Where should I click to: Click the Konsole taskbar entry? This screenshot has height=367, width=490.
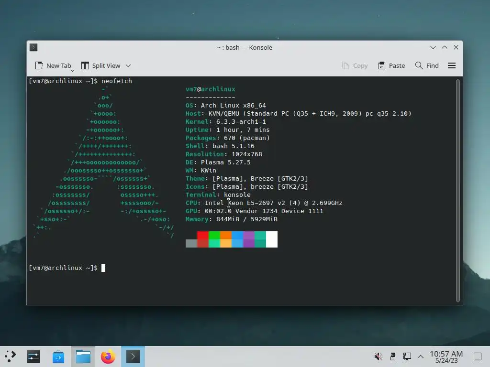tap(133, 356)
